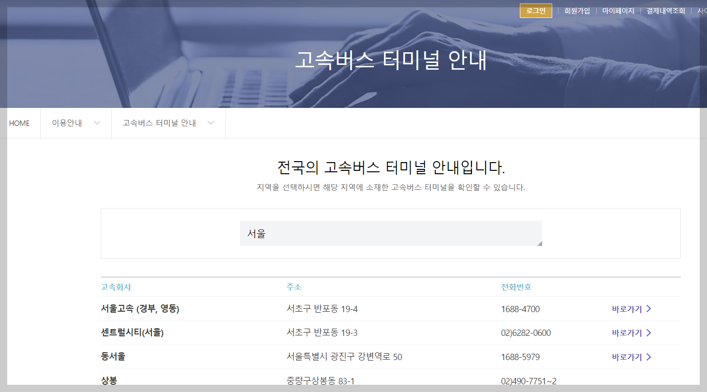Click the 마이페이지 link
707x392 pixels.
point(618,10)
